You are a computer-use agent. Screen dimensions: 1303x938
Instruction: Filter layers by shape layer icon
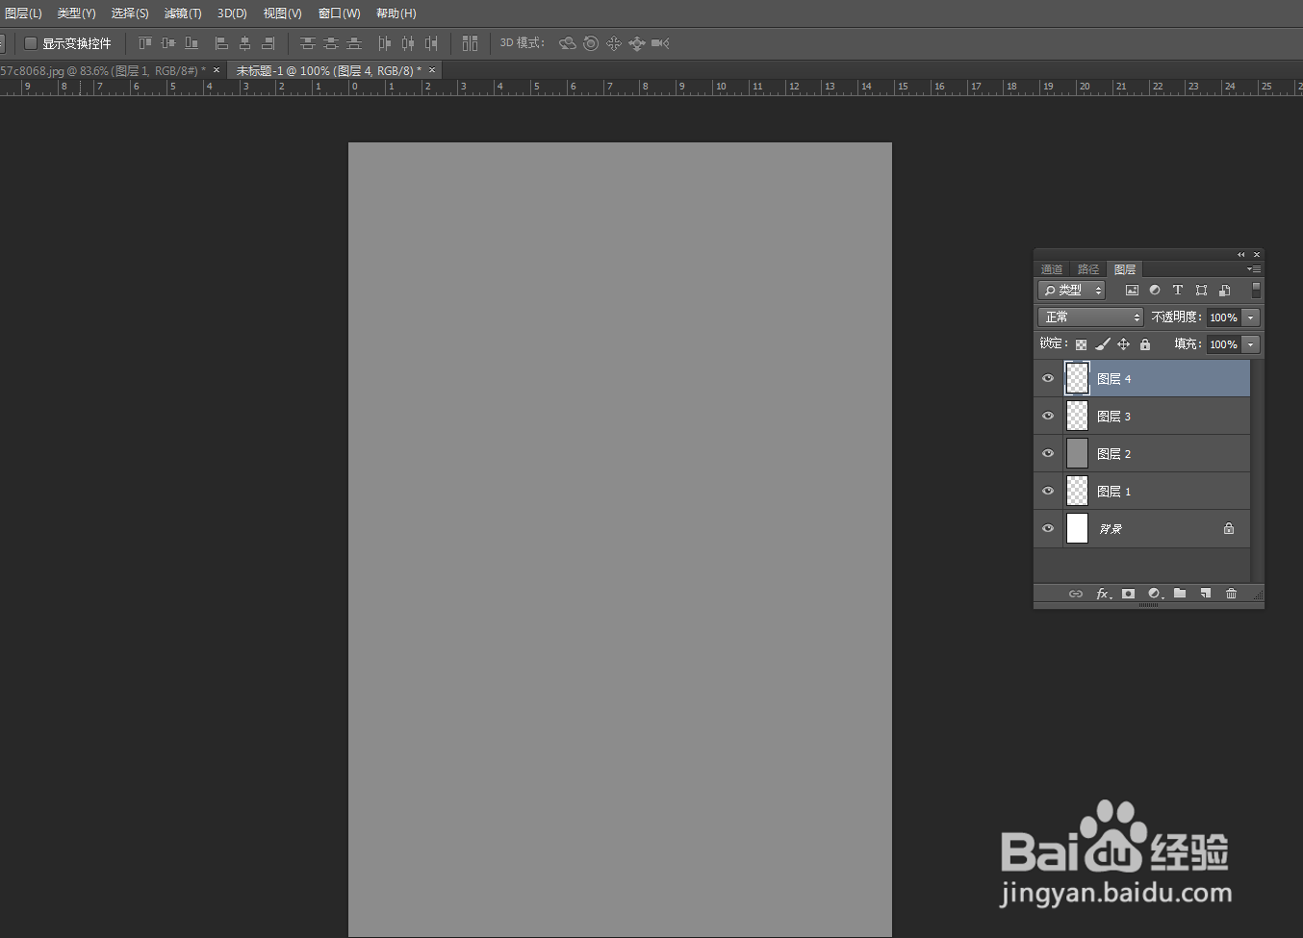pyautogui.click(x=1201, y=290)
